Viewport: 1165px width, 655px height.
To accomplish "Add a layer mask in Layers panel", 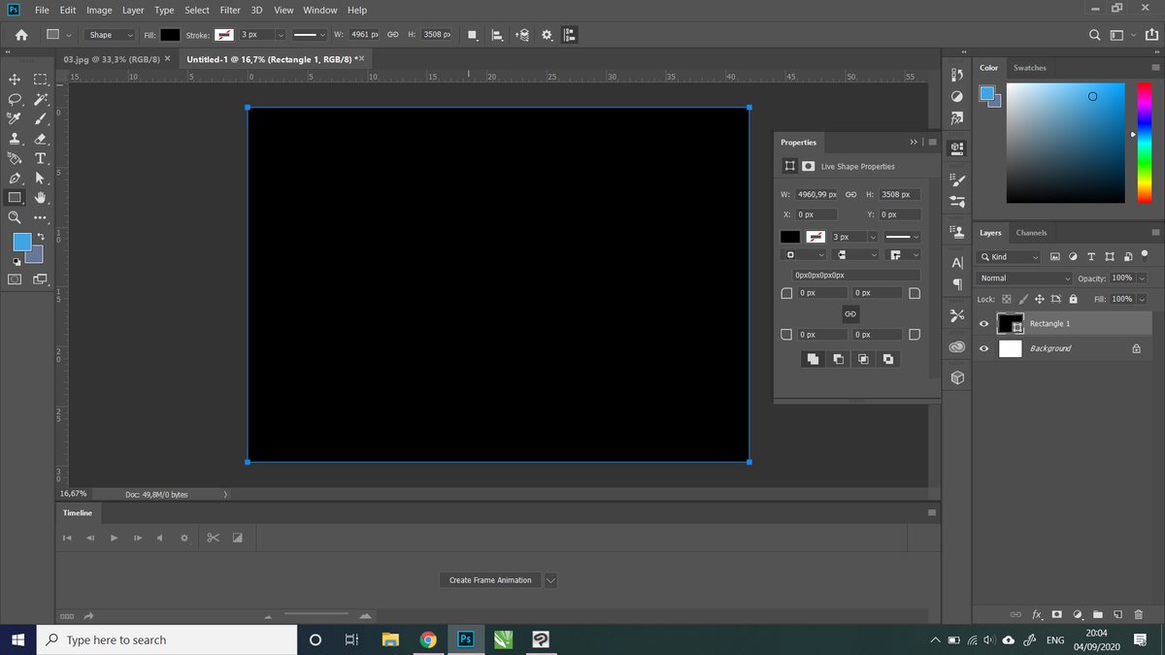I will tap(1057, 614).
